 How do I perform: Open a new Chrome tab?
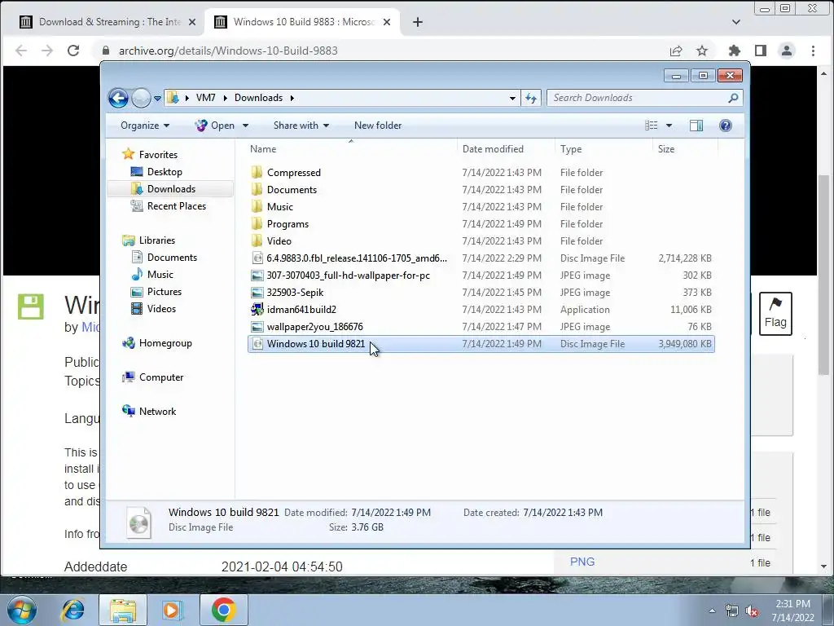coord(418,22)
